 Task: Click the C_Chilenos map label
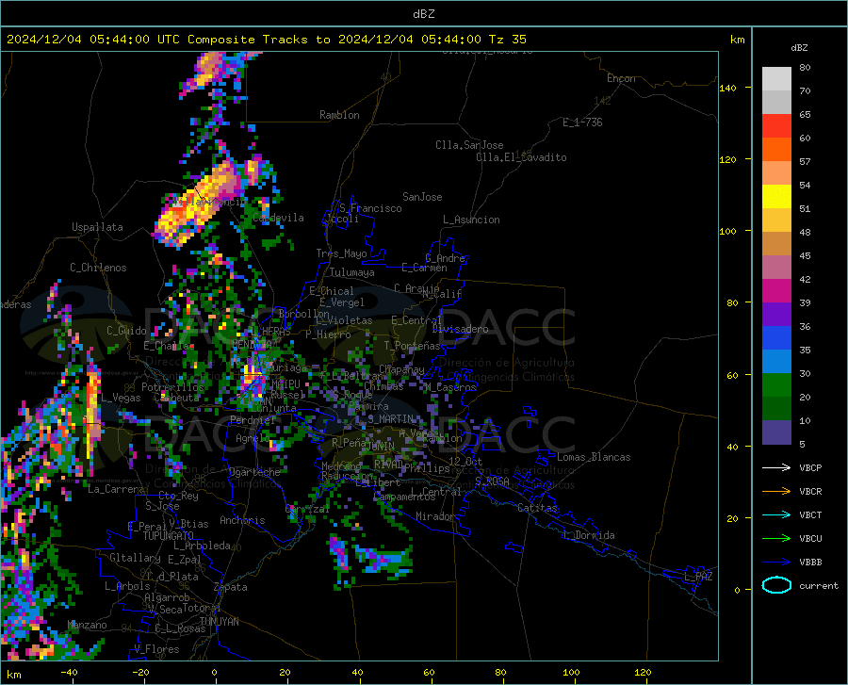click(98, 268)
